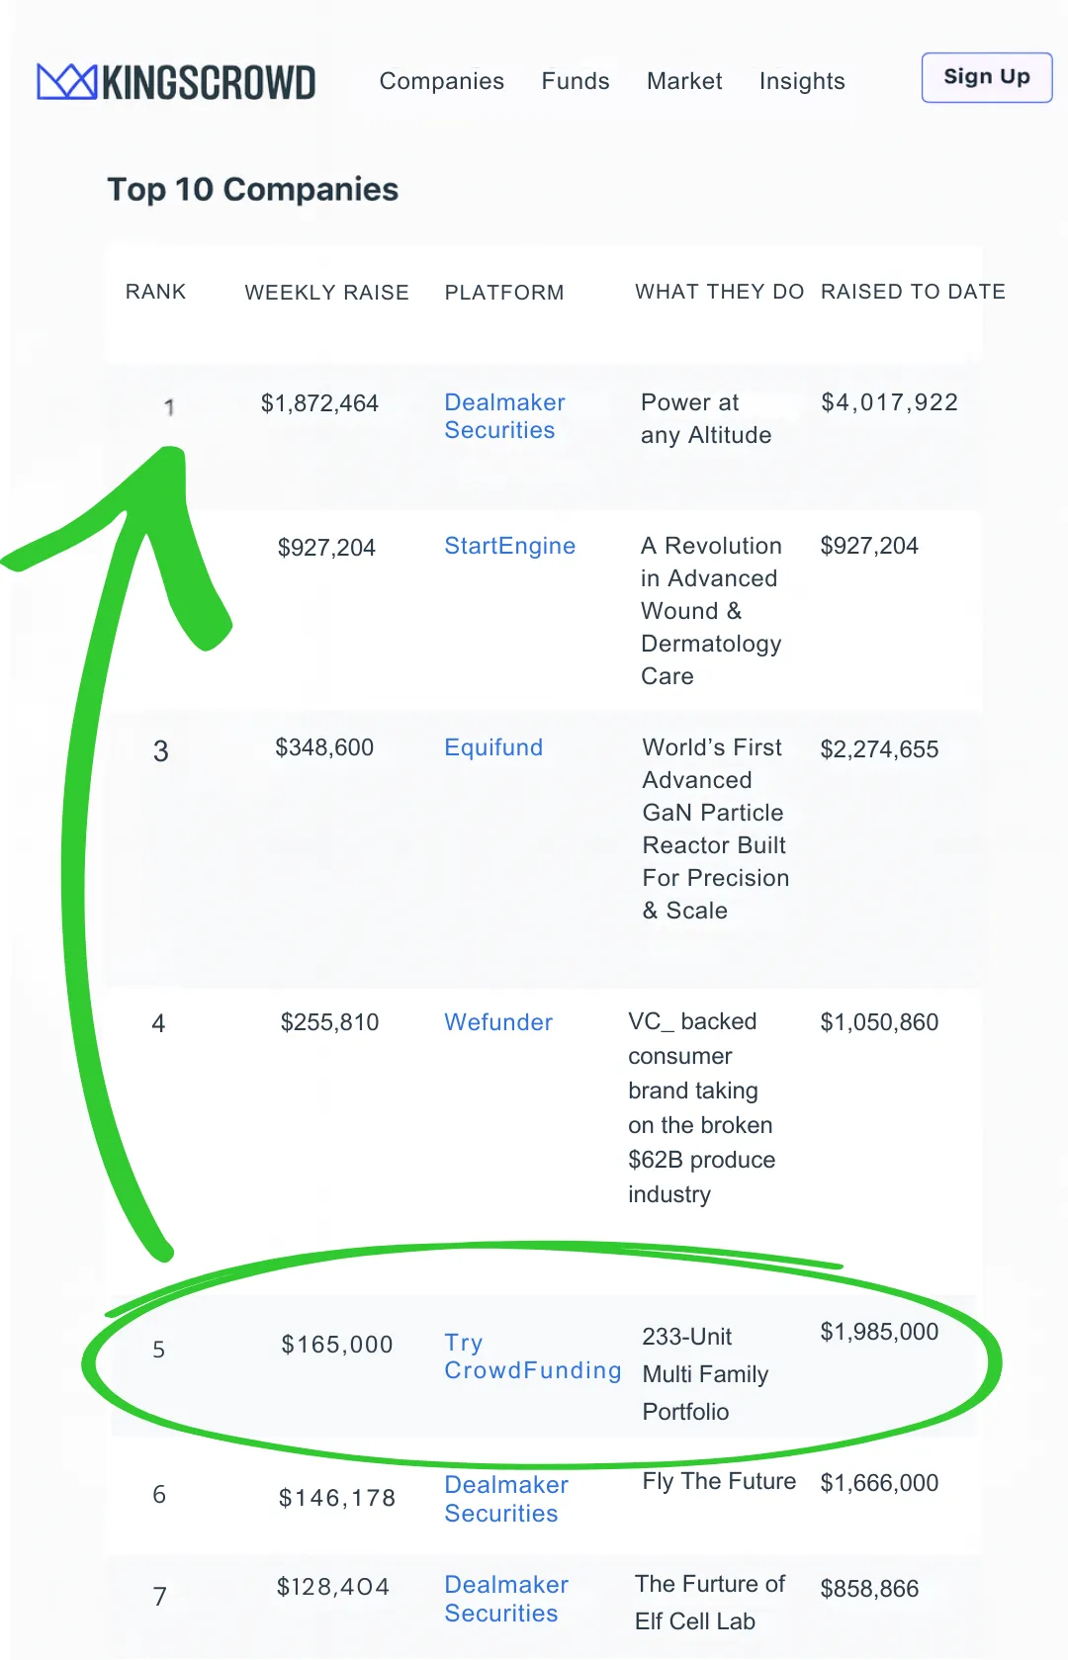Click the Power at any Altitude description
Image resolution: width=1068 pixels, height=1660 pixels.
[x=705, y=418]
